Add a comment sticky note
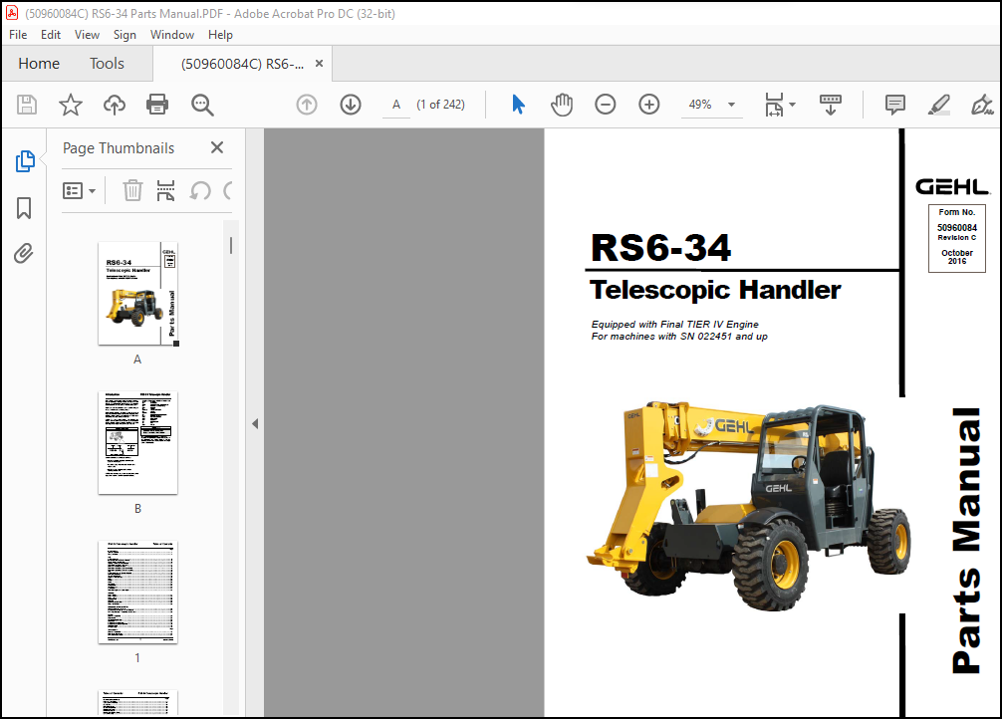The width and height of the screenshot is (1002, 719). (894, 105)
